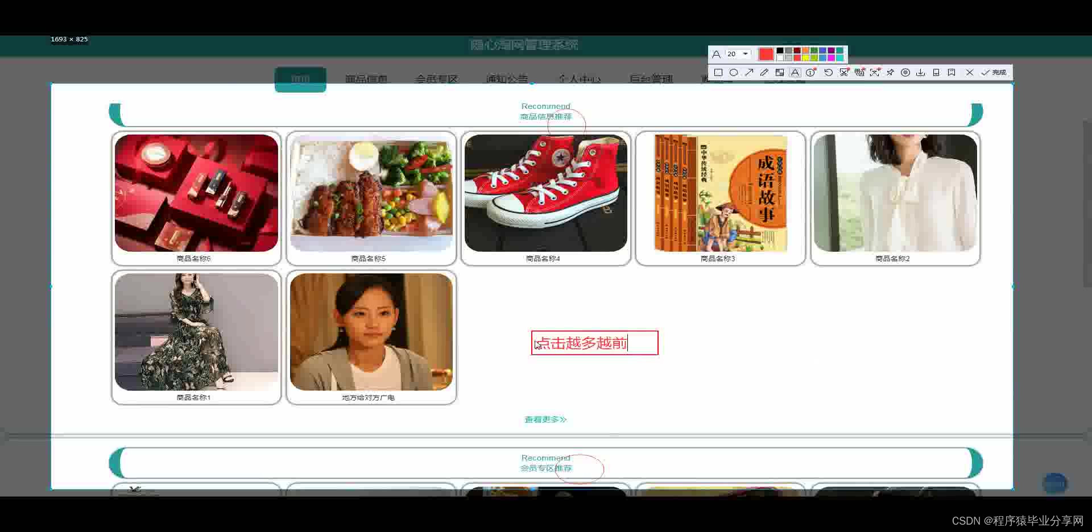Click the 商品信息推荐 section heading
The width and height of the screenshot is (1092, 532).
[x=545, y=117]
